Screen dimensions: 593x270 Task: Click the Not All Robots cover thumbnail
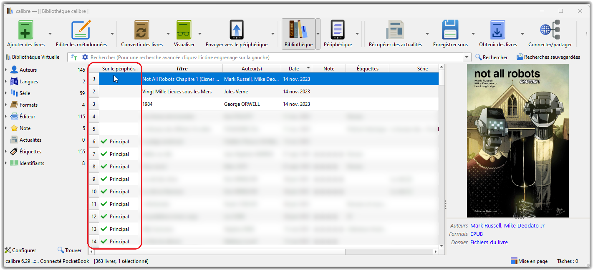(x=517, y=140)
